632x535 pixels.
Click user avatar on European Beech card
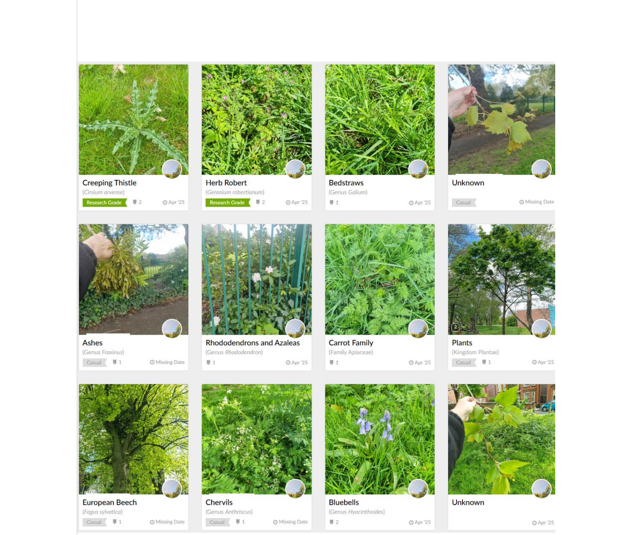[172, 489]
